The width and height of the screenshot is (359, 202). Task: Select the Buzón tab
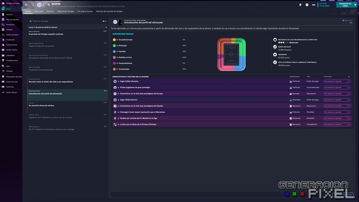(x=28, y=11)
